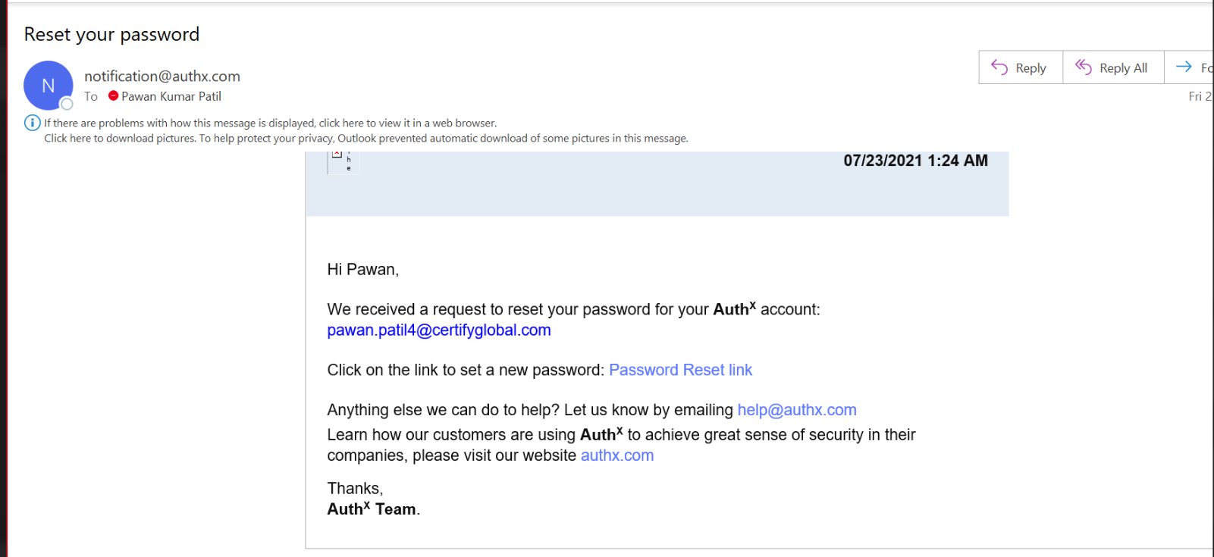This screenshot has height=557, width=1214.
Task: Click the Forward arrow icon
Action: 1184,67
